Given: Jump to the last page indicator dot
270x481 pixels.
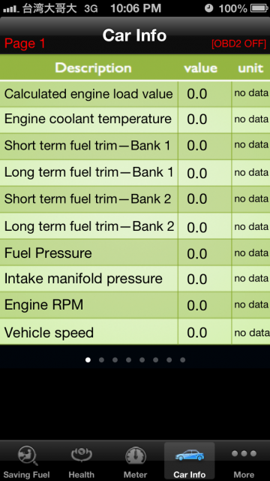Looking at the screenshot, I should pos(183,360).
